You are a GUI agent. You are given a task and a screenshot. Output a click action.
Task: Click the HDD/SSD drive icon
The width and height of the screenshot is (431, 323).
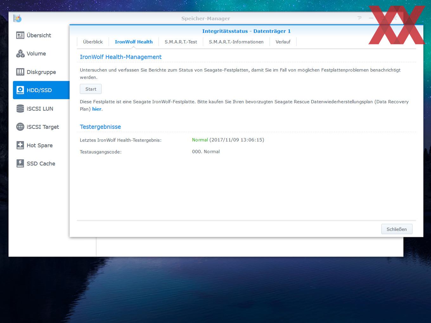[x=20, y=90]
